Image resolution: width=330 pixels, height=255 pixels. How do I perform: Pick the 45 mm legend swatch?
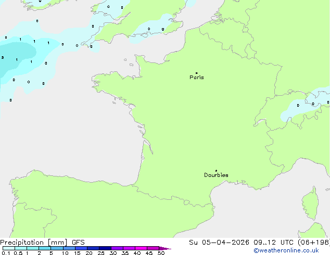tap(153, 248)
